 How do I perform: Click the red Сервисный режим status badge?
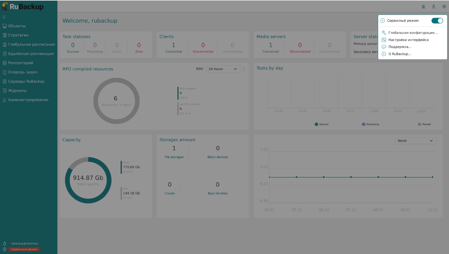tap(24, 249)
